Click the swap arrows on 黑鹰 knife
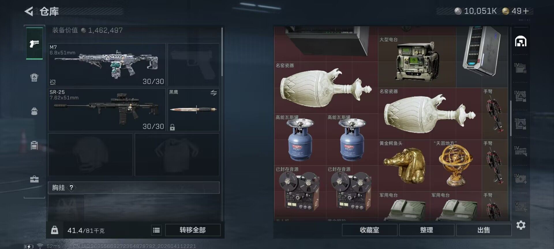Viewport: 554px width, 249px height. click(214, 93)
